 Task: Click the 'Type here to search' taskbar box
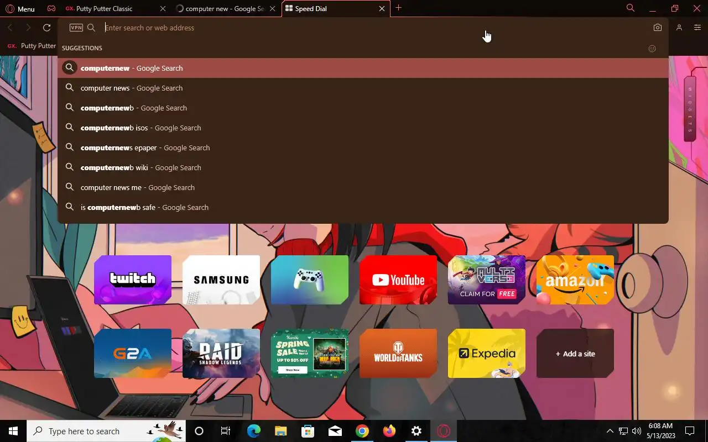pyautogui.click(x=106, y=431)
